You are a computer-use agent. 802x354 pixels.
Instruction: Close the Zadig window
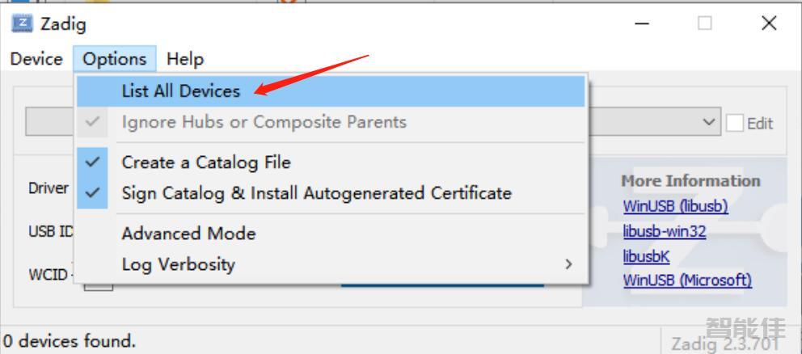pos(769,23)
